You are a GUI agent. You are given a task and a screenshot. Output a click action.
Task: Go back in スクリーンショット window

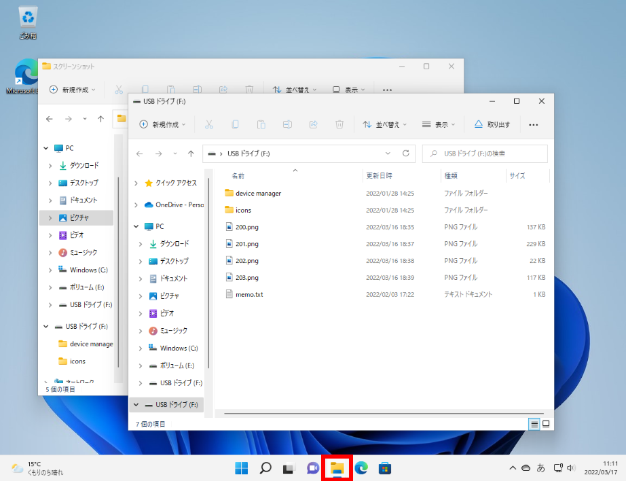point(49,119)
